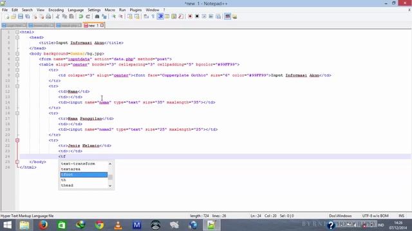Collapse the fold marker on line 25

(x=17, y=162)
